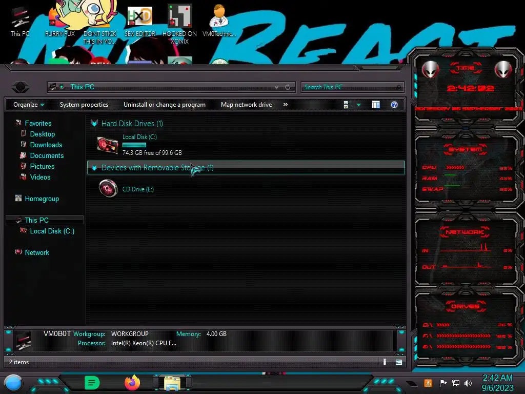Viewport: 525px width, 394px height.
Task: Click WORKGROUP value in details pane
Action: tap(130, 334)
